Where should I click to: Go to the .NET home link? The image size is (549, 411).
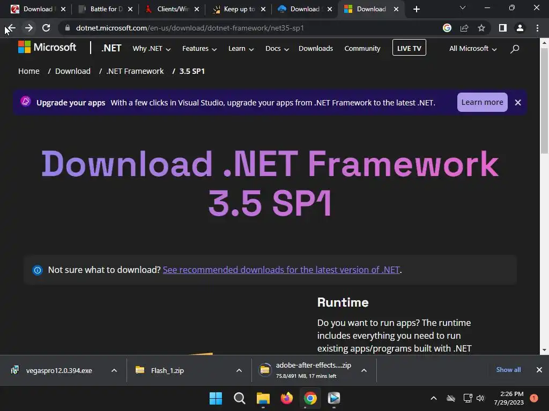(112, 48)
